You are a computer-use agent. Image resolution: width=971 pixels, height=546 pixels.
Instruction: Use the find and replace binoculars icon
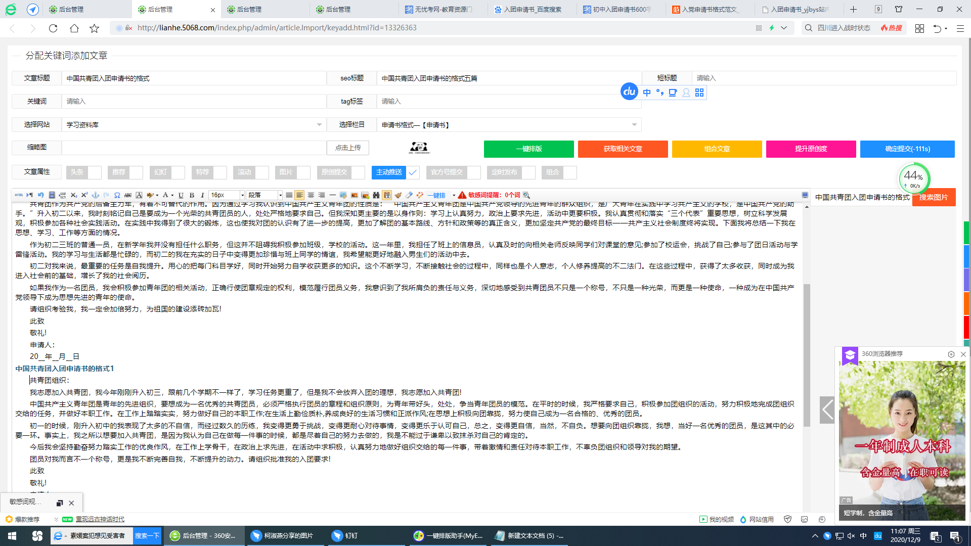[375, 195]
